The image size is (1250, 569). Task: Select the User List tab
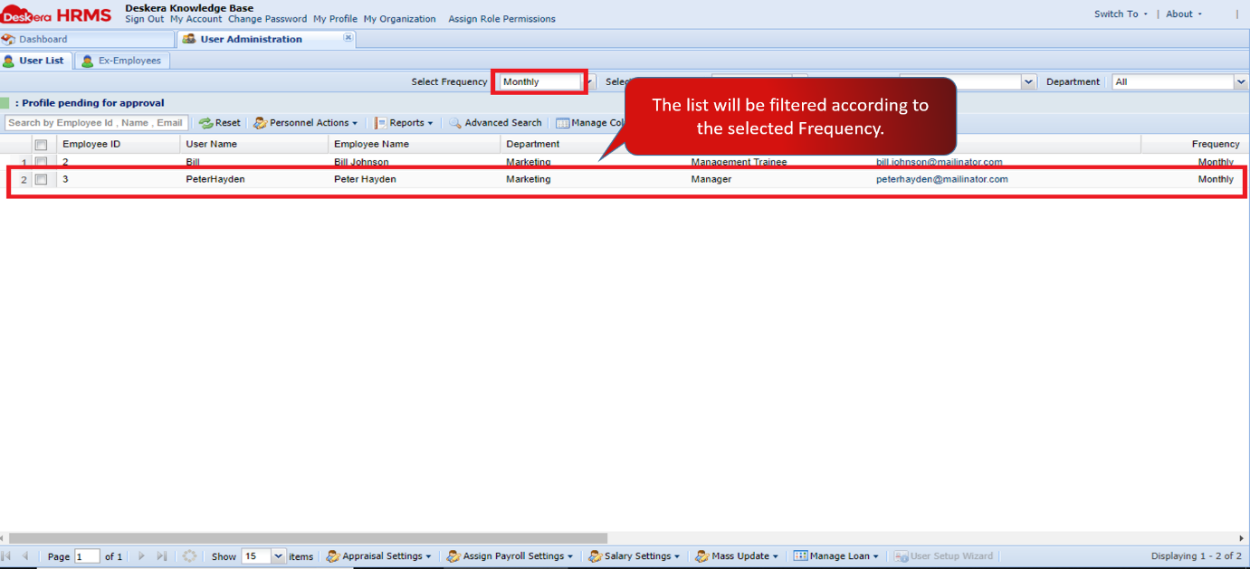[x=34, y=61]
